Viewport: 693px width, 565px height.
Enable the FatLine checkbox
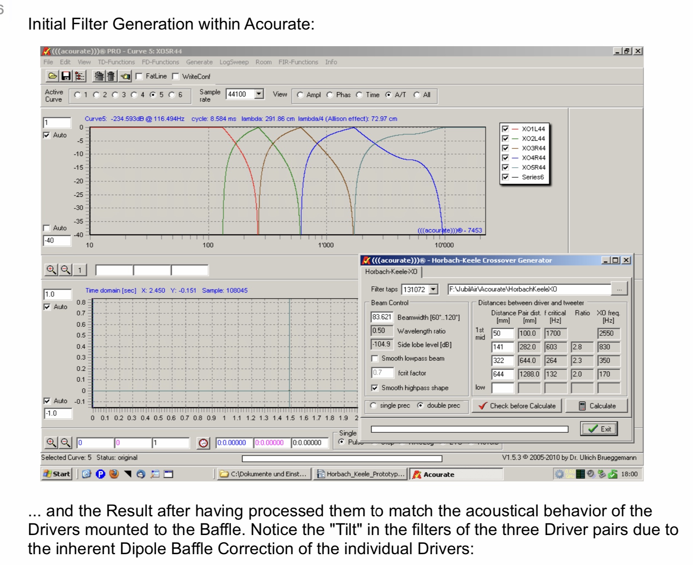[139, 76]
